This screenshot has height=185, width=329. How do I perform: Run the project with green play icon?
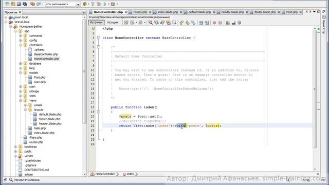point(105,4)
